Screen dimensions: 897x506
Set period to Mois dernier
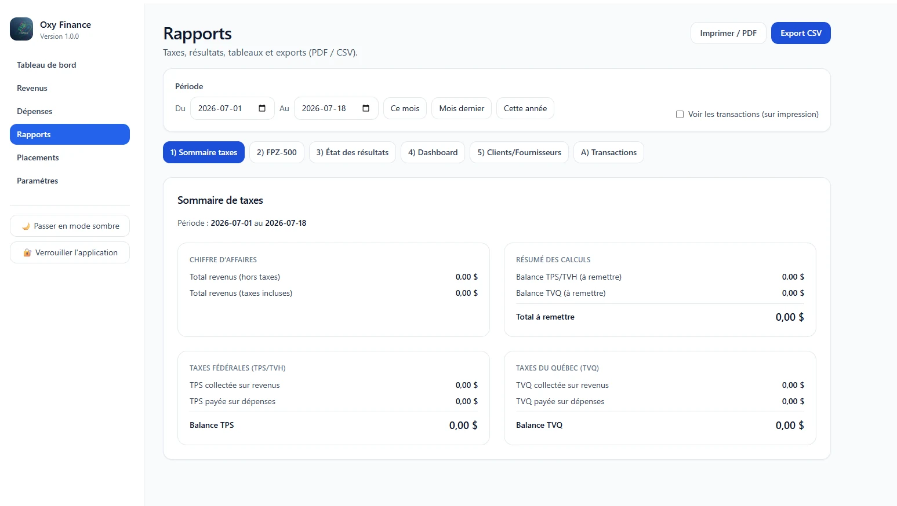pos(462,108)
